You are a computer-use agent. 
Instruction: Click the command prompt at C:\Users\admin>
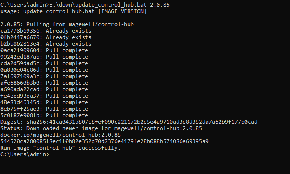tap(25, 154)
